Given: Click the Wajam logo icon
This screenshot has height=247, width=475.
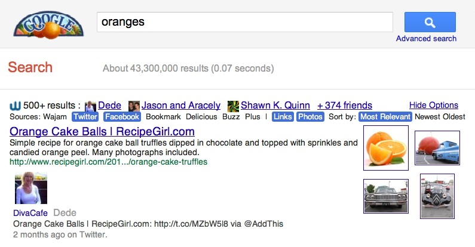Looking at the screenshot, I should click(x=15, y=106).
